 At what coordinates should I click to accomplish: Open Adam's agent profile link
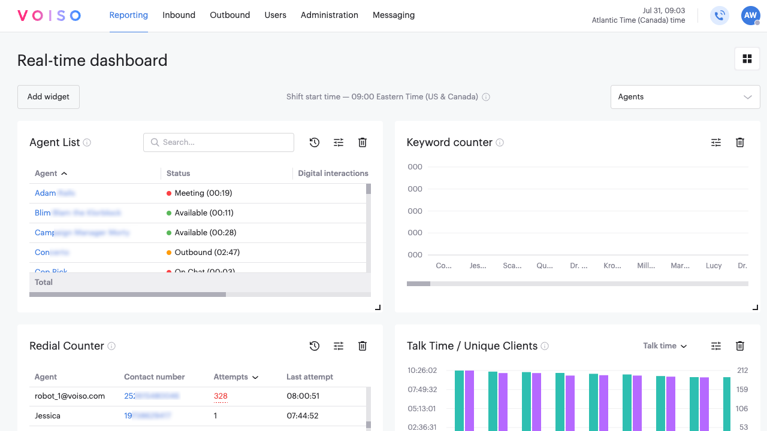pos(45,193)
